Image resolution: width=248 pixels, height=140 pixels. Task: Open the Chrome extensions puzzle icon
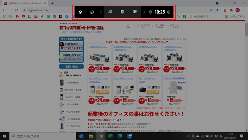click(231, 10)
